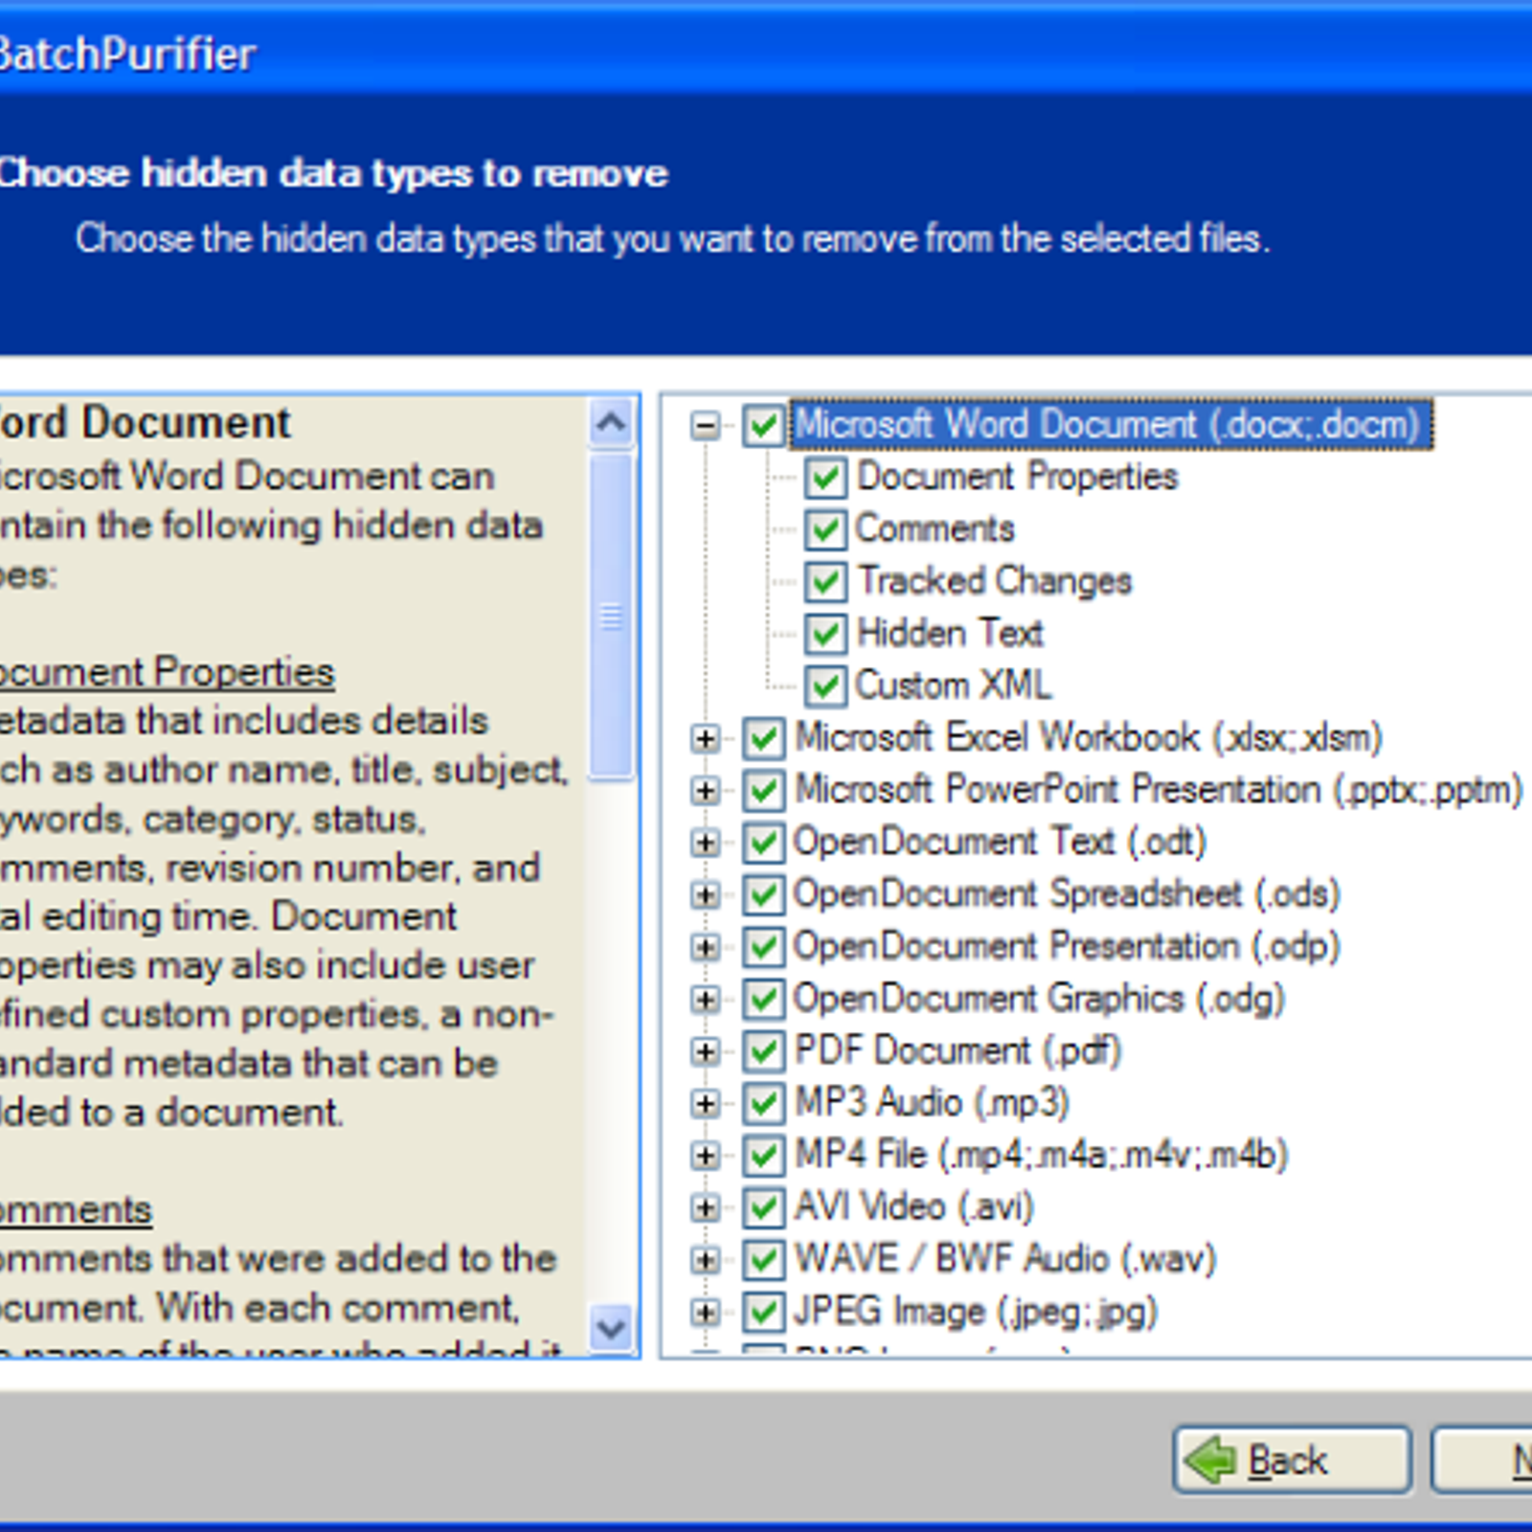Toggle the AVI Video checkbox

tap(764, 1207)
